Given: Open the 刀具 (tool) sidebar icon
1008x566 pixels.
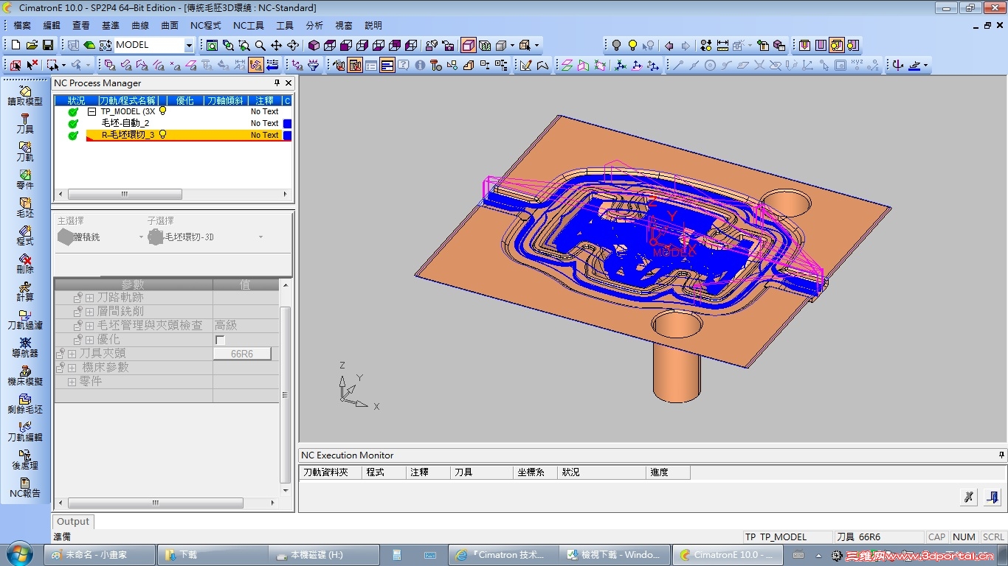Looking at the screenshot, I should (25, 122).
